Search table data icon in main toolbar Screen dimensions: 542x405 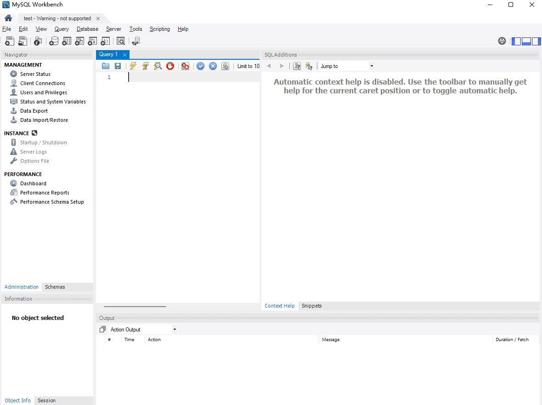[121, 41]
